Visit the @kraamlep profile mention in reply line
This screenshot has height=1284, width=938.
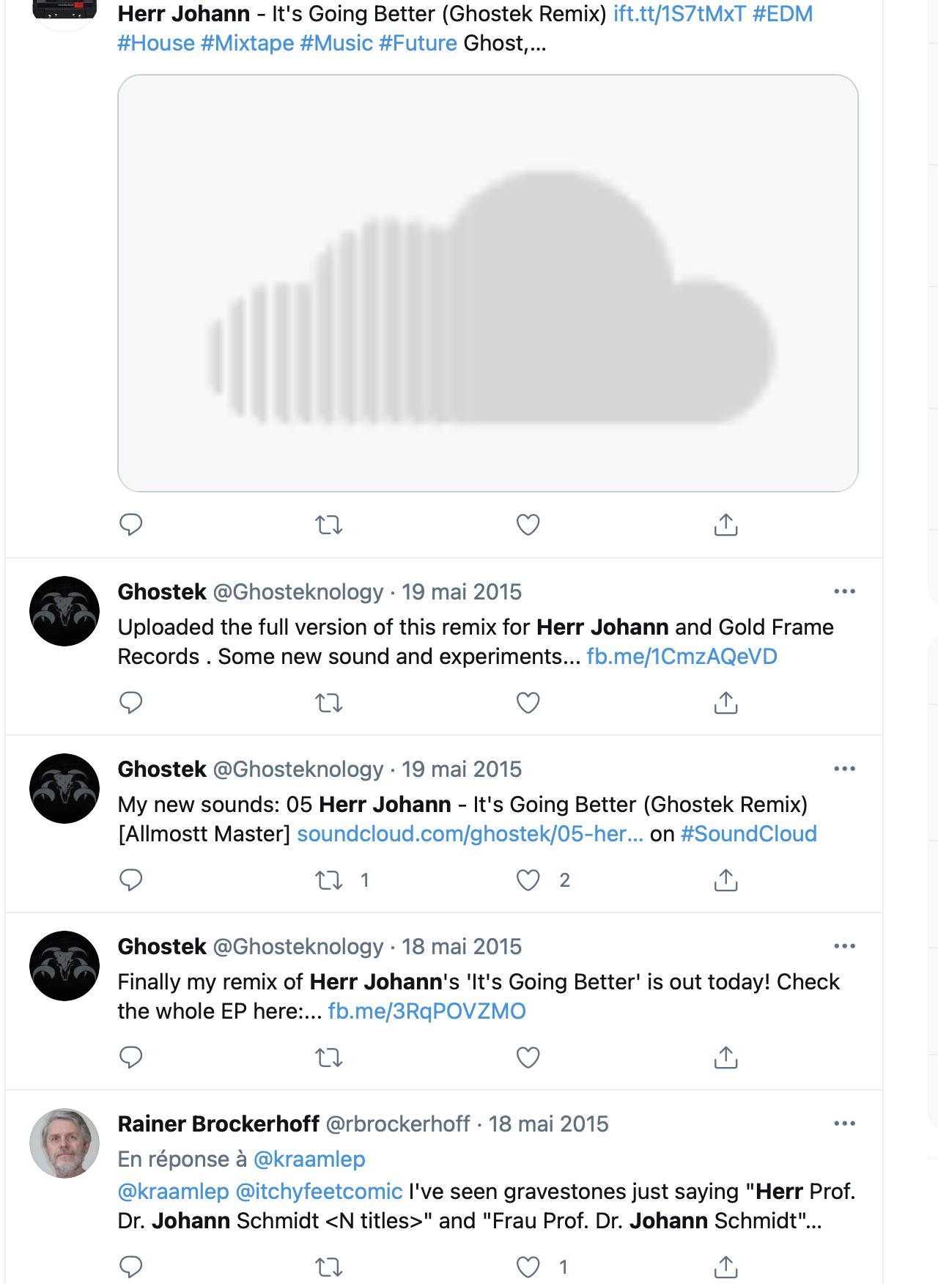pyautogui.click(x=309, y=1159)
